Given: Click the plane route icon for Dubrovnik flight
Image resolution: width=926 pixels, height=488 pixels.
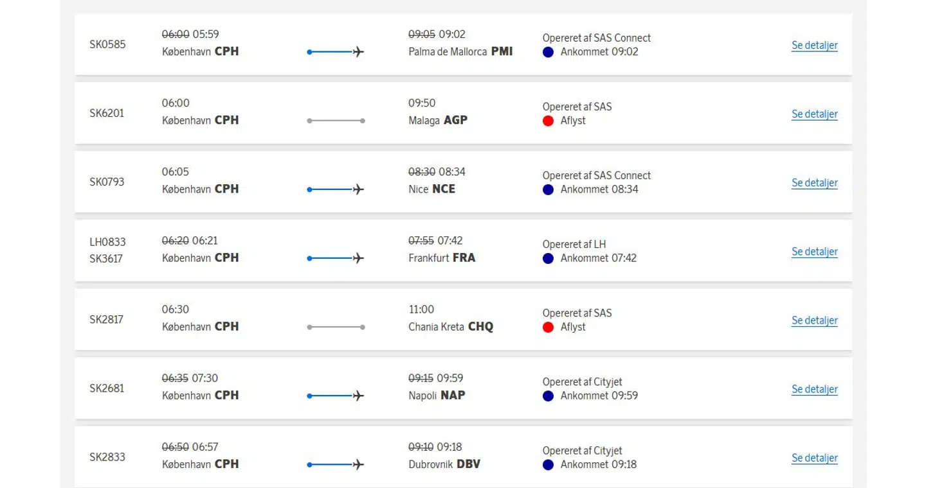Looking at the screenshot, I should [336, 464].
